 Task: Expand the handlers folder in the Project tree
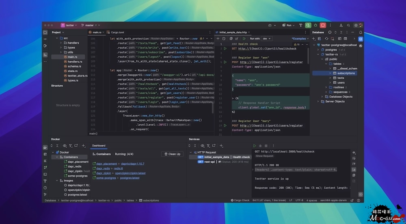tap(61, 43)
